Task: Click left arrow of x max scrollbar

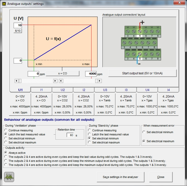Action: coord(61,81)
